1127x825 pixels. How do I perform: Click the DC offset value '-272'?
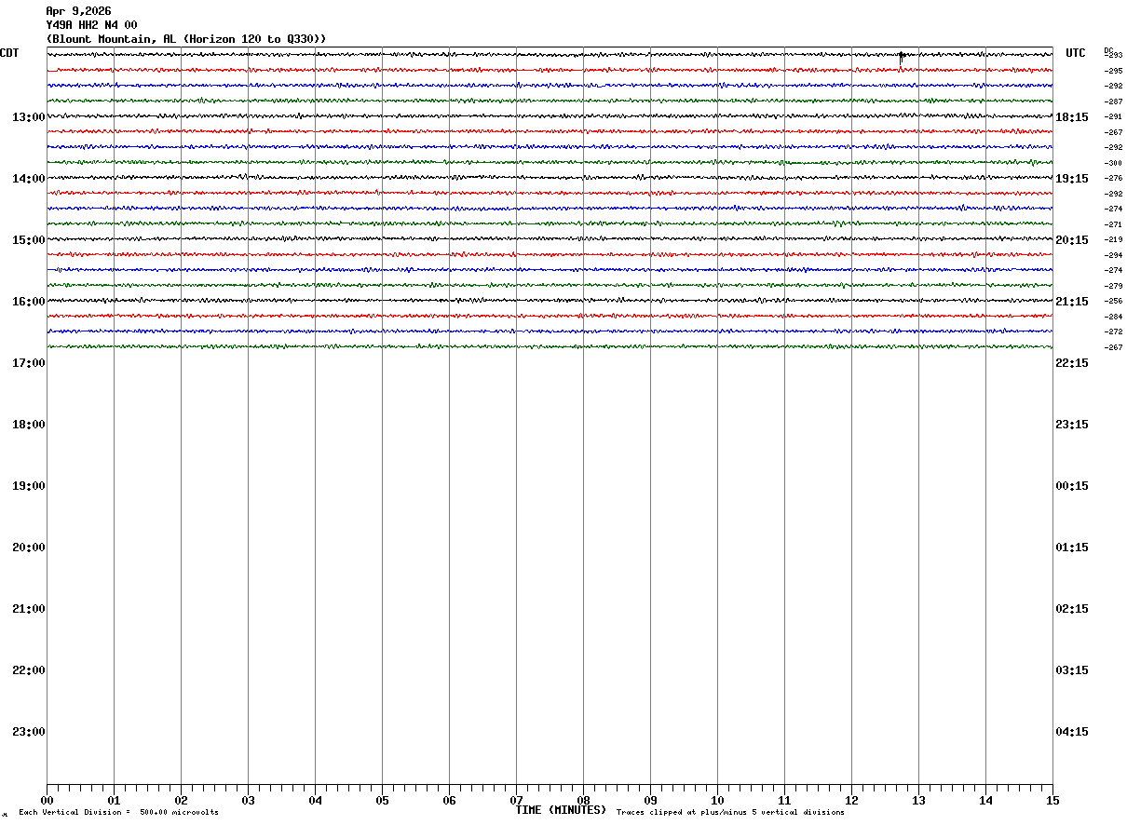tap(1113, 331)
